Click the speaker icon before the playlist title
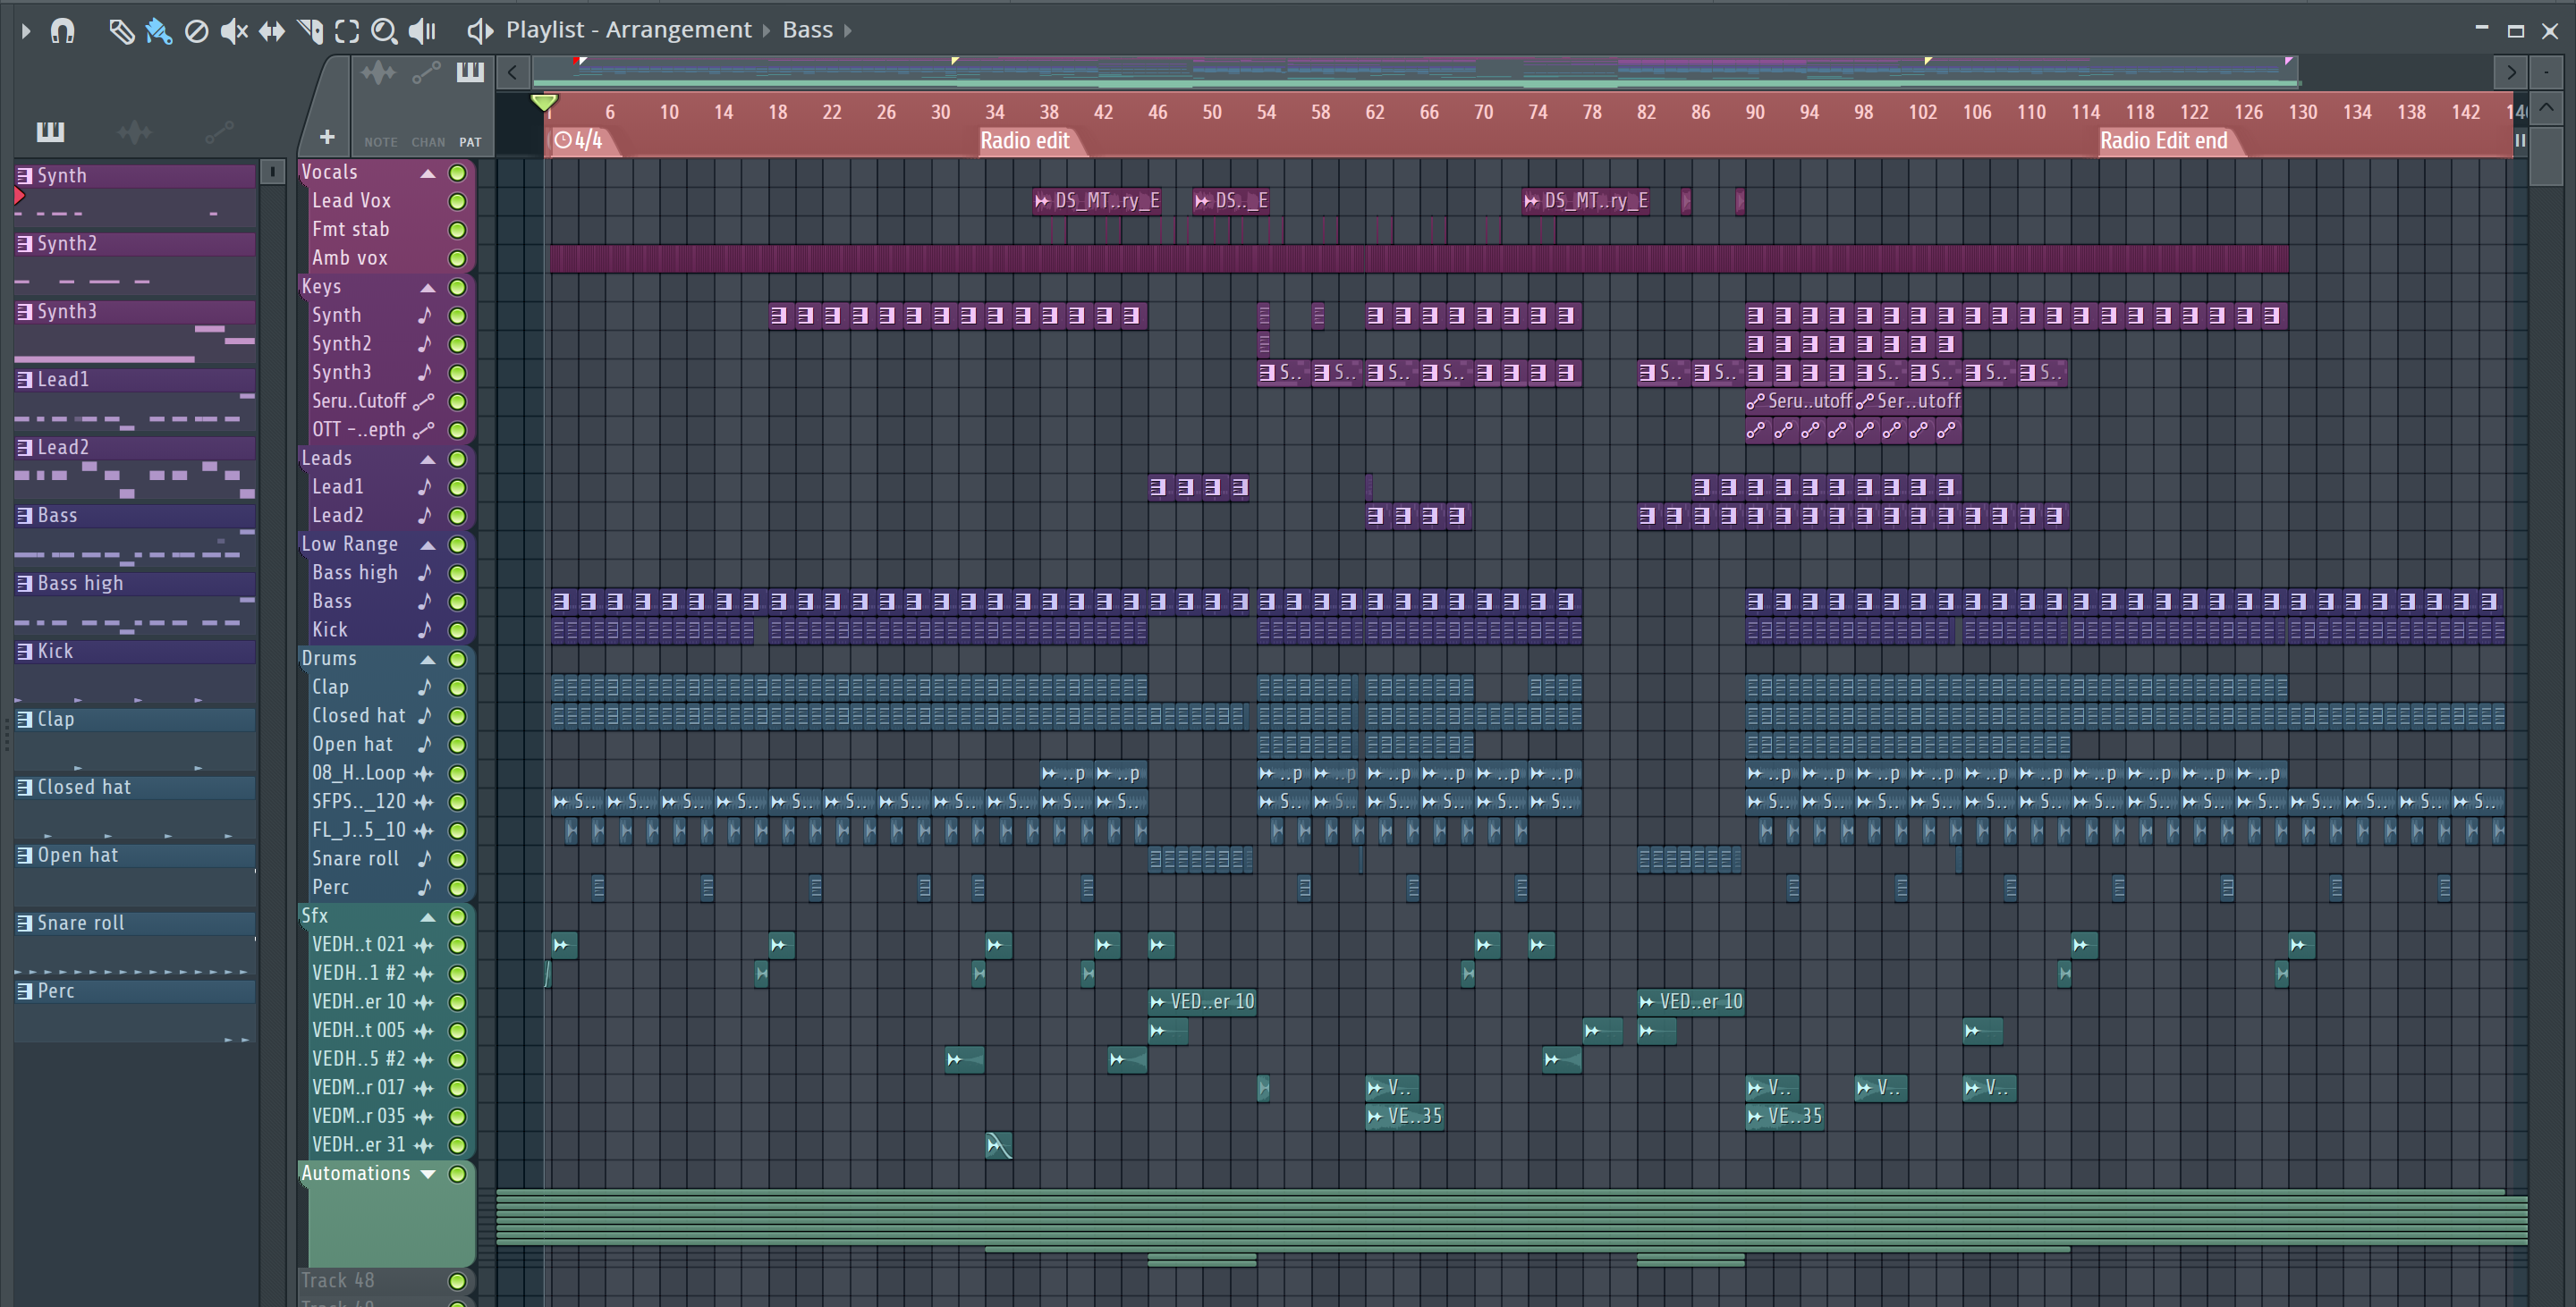This screenshot has height=1307, width=2576. (480, 31)
